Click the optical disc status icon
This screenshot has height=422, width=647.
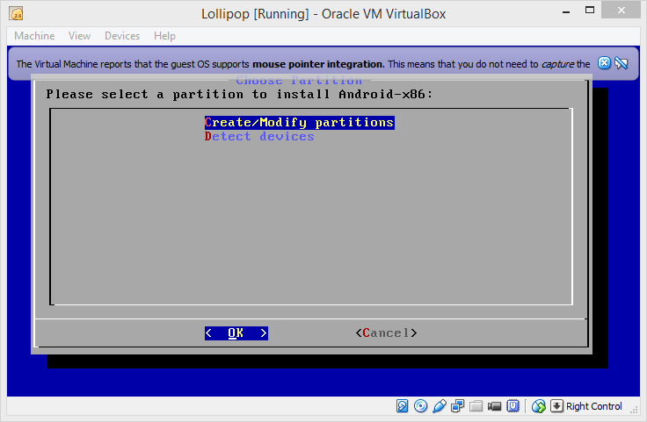pos(420,406)
